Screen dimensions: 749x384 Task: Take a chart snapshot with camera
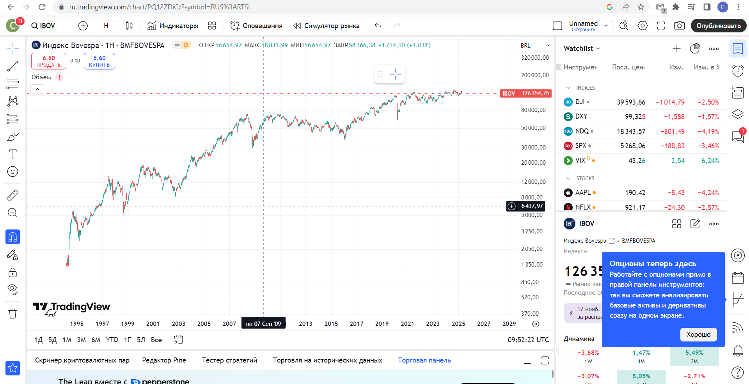679,26
